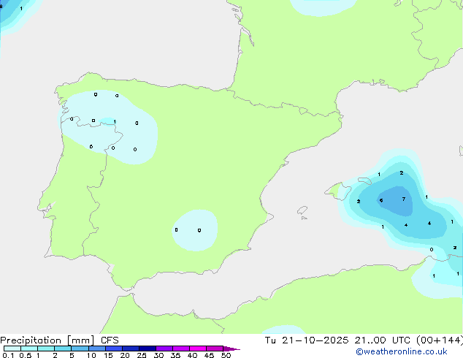Click the 'Tu 21-10-2025 21..00 UTC (00+144)' timestamp
The width and height of the screenshot is (463, 358).
point(364,340)
